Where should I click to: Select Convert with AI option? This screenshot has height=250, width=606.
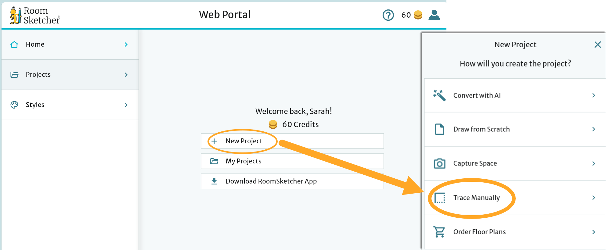coord(515,95)
